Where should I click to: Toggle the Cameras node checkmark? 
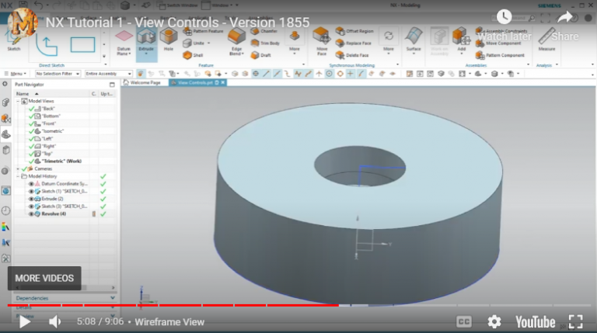coord(24,168)
